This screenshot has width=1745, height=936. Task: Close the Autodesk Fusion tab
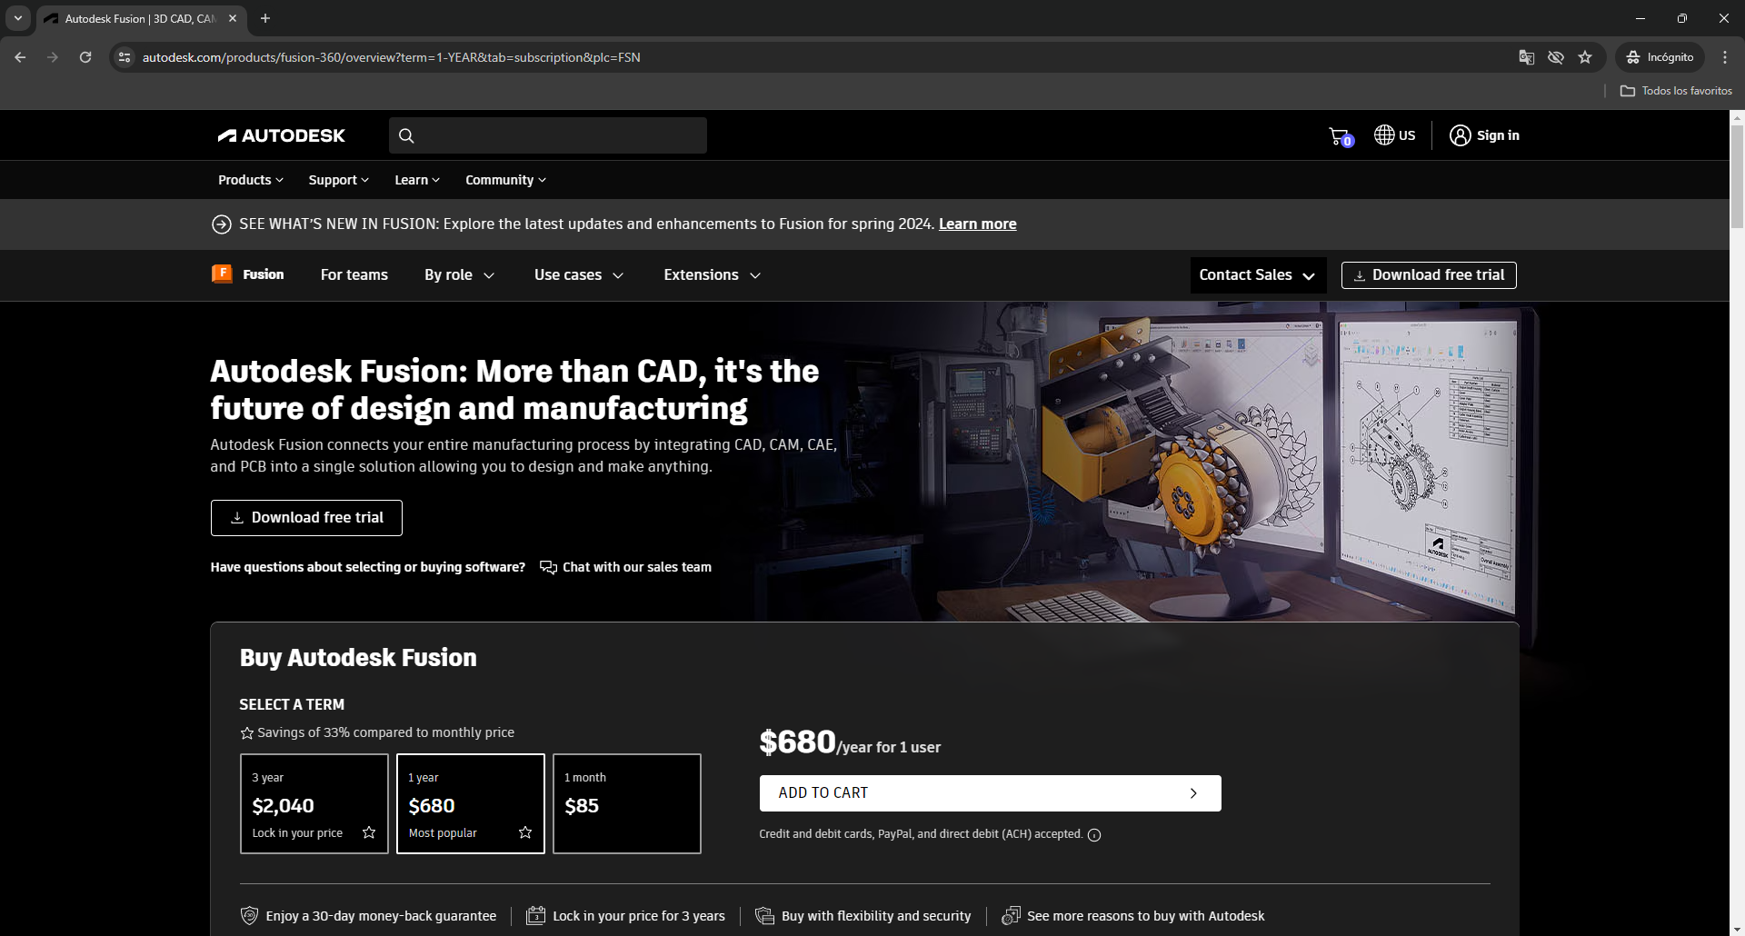[x=233, y=18]
